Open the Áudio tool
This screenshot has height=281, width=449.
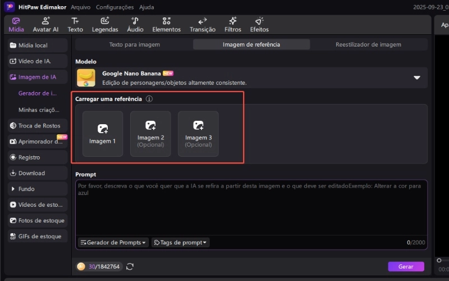[135, 25]
